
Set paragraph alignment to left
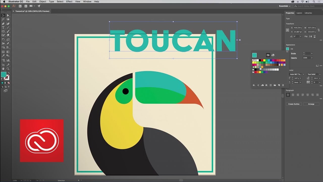click(288, 95)
